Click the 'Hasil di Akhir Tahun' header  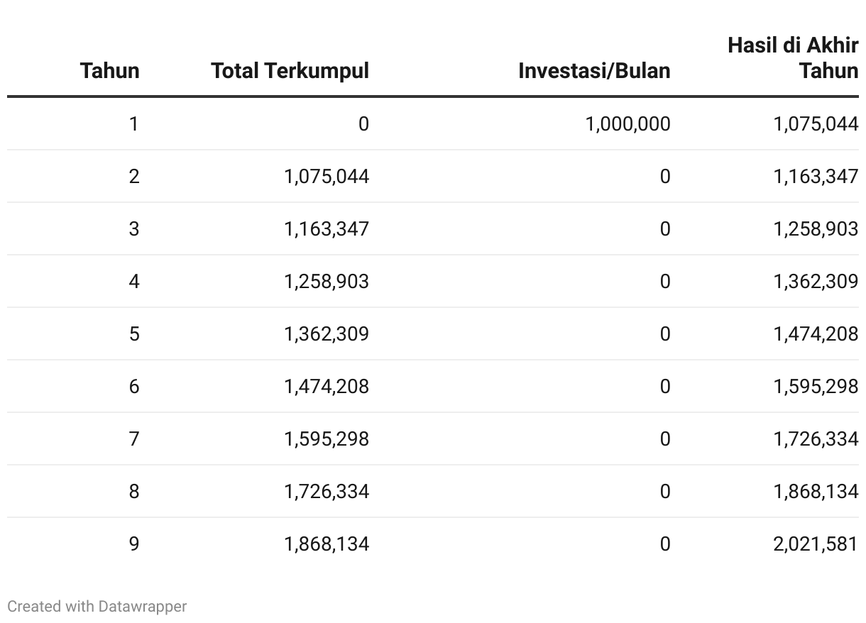(792, 58)
